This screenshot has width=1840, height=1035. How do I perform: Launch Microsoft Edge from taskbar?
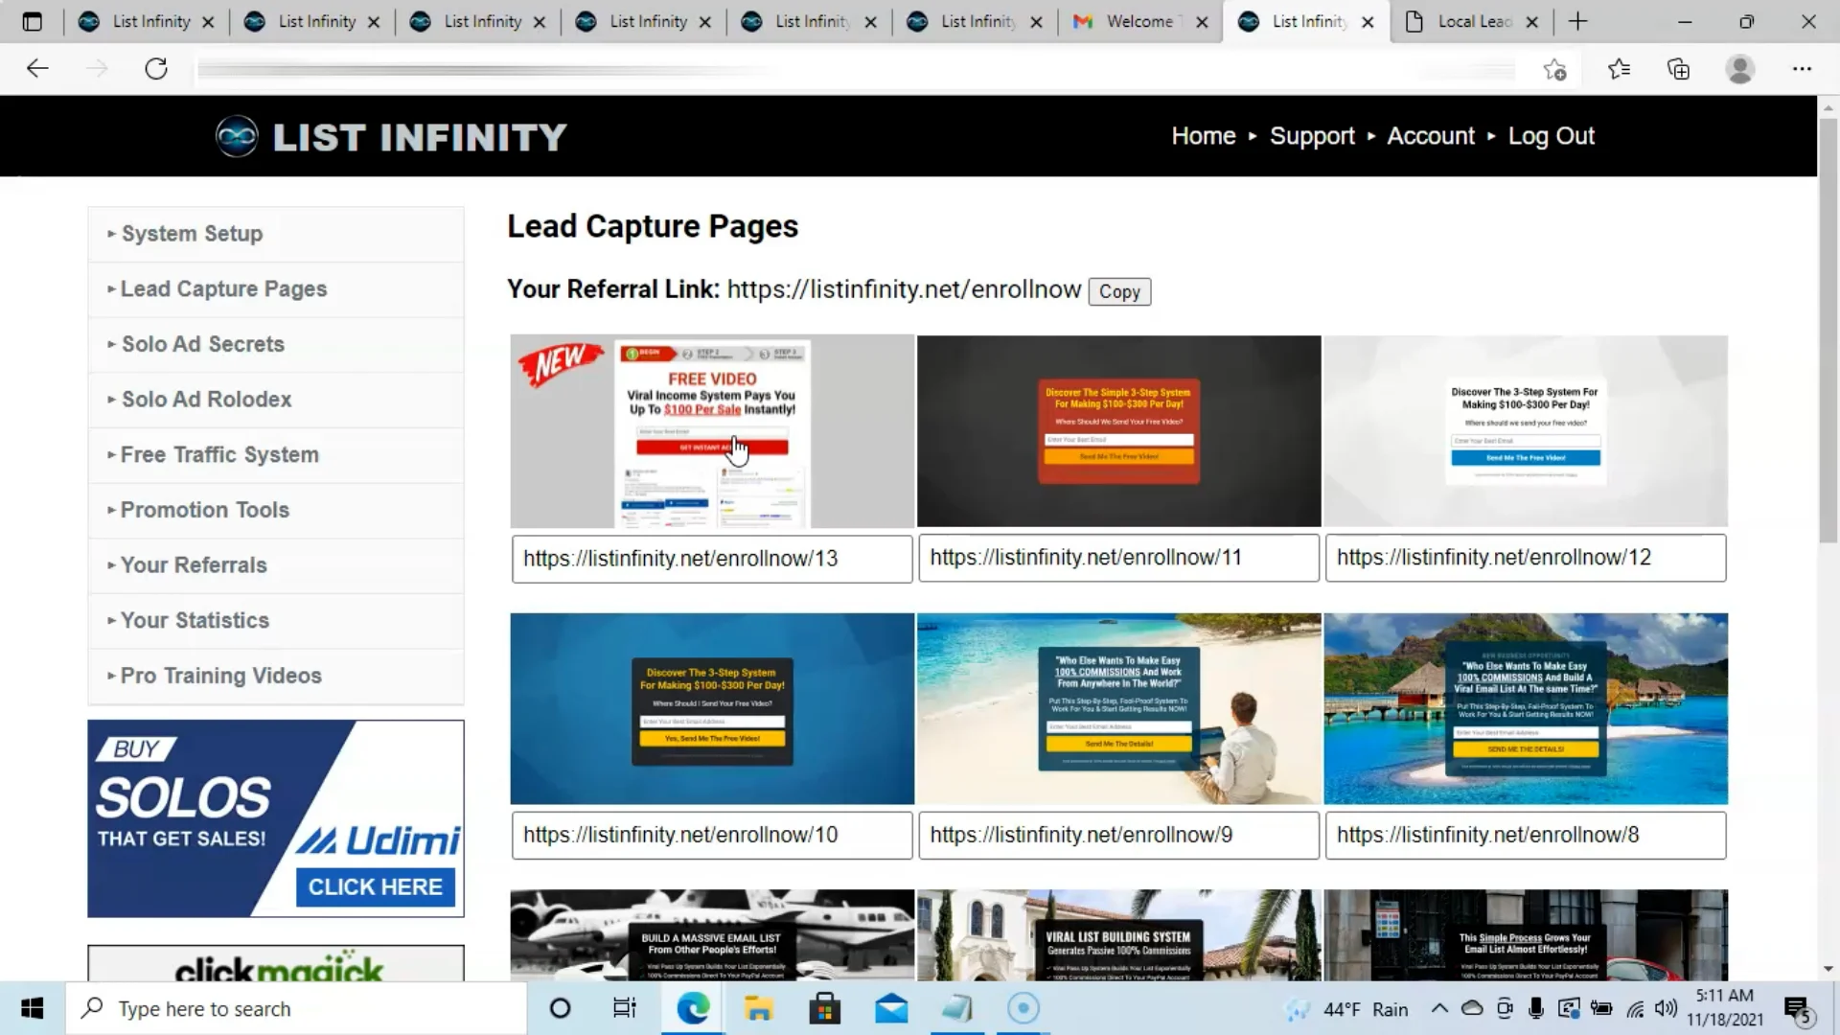point(692,1008)
